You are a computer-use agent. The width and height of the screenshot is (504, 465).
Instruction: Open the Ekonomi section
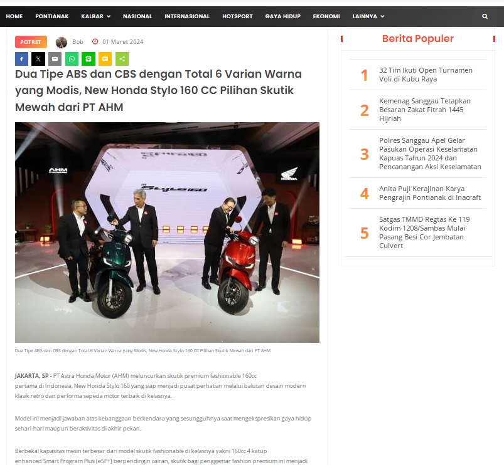[x=326, y=16]
